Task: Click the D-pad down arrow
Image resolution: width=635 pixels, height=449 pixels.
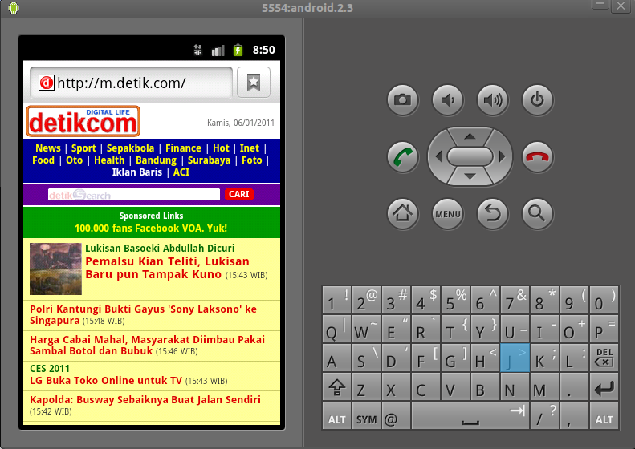Action: 470,176
